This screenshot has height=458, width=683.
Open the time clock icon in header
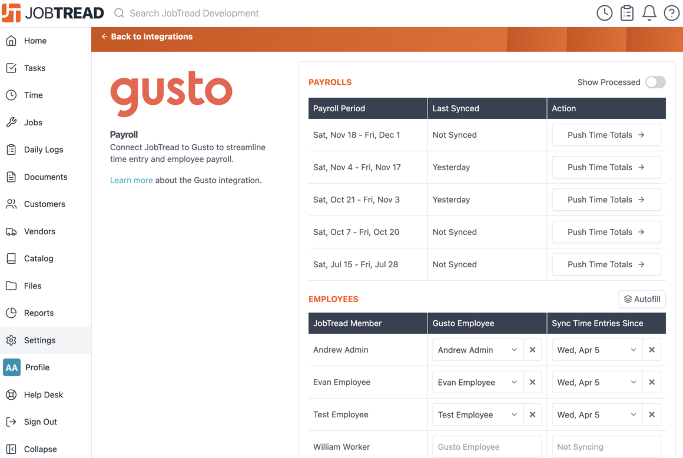(x=604, y=13)
